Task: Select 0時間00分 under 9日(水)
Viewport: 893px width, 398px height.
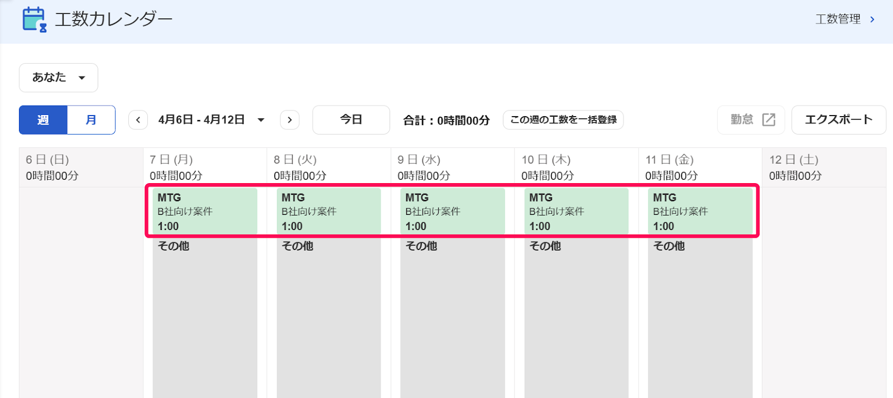Action: point(424,176)
